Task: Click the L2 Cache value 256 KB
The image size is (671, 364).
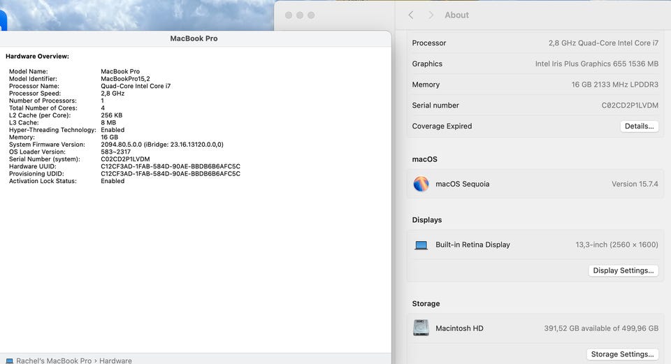Action: tap(112, 115)
